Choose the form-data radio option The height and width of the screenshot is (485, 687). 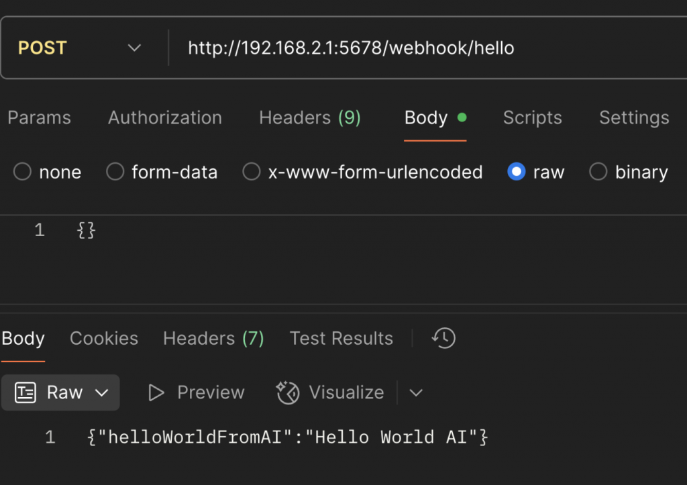coord(115,172)
